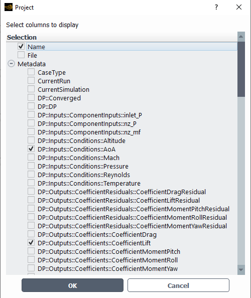Tick the CurrentSimulation checkbox
The image size is (251, 298).
pyautogui.click(x=31, y=89)
